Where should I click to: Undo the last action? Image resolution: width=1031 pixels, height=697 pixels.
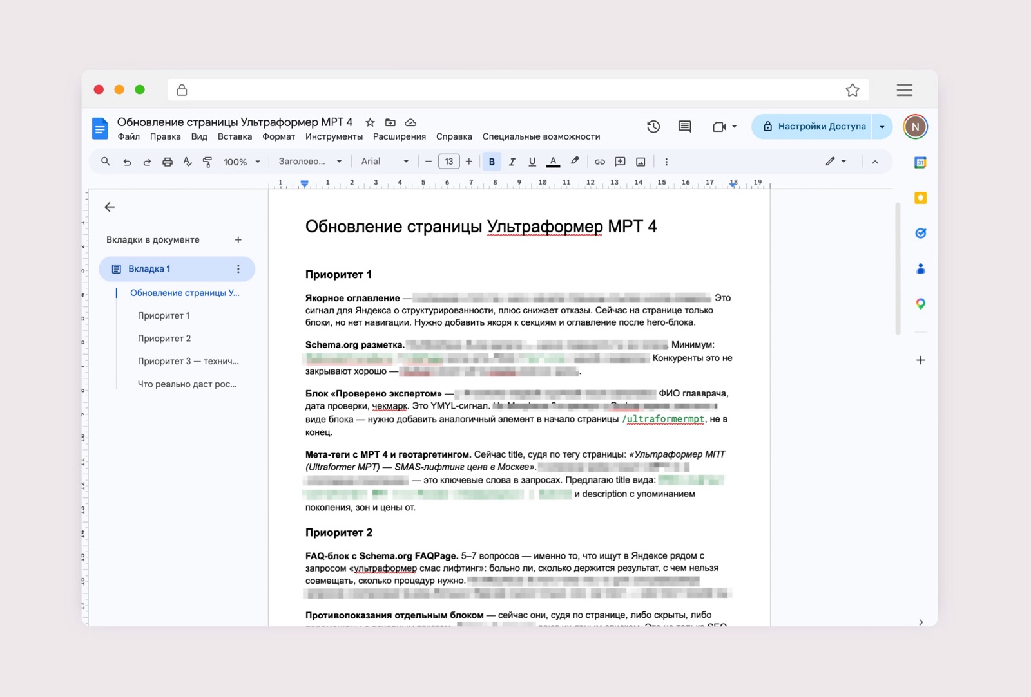(x=127, y=162)
